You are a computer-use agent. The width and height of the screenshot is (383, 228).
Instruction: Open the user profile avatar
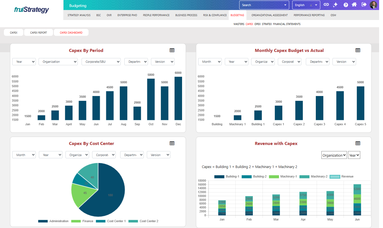click(373, 5)
